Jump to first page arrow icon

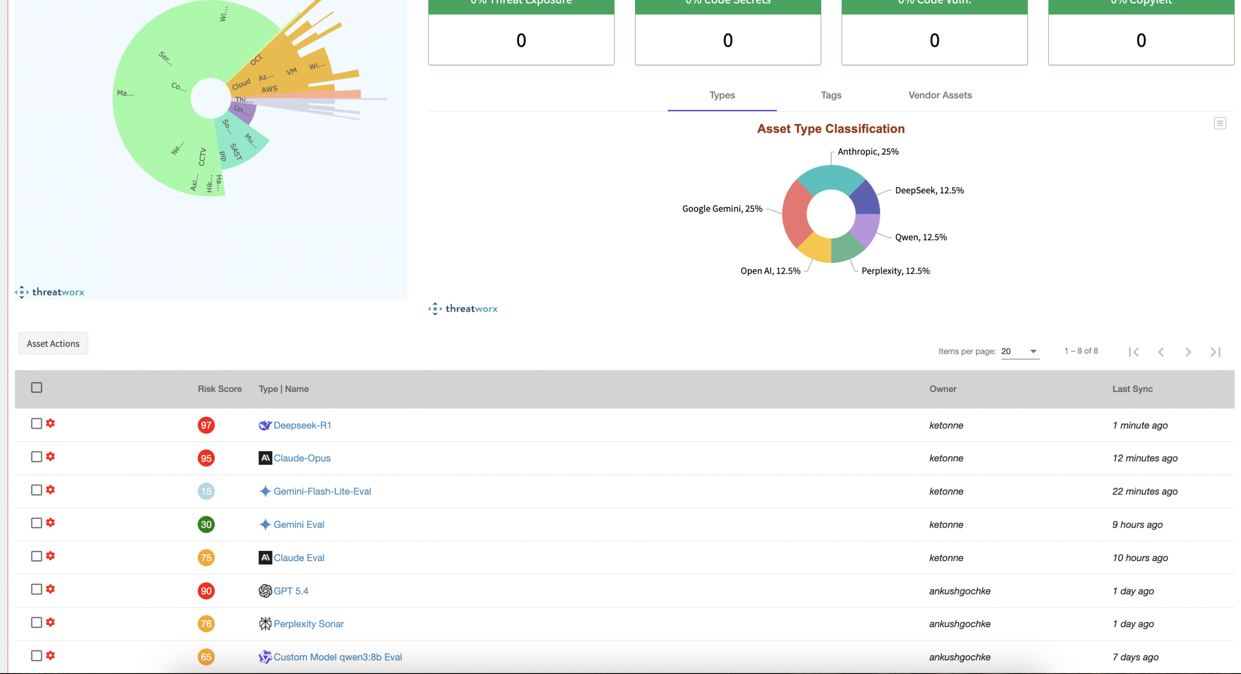pos(1133,352)
